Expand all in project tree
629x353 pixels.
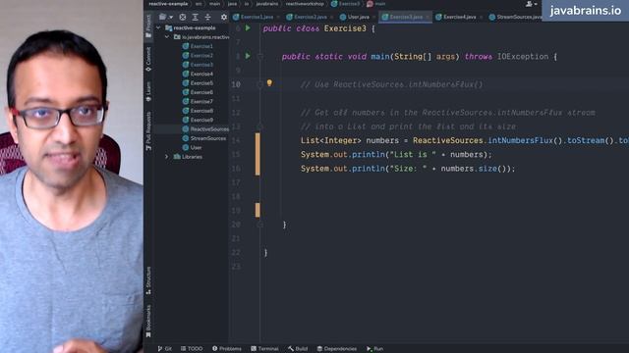coord(195,17)
